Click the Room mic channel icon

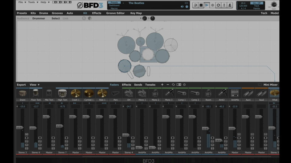(209, 93)
